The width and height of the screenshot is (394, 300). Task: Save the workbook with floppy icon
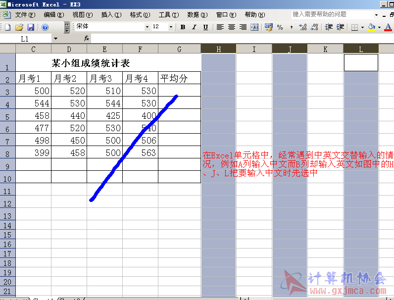tap(31, 27)
